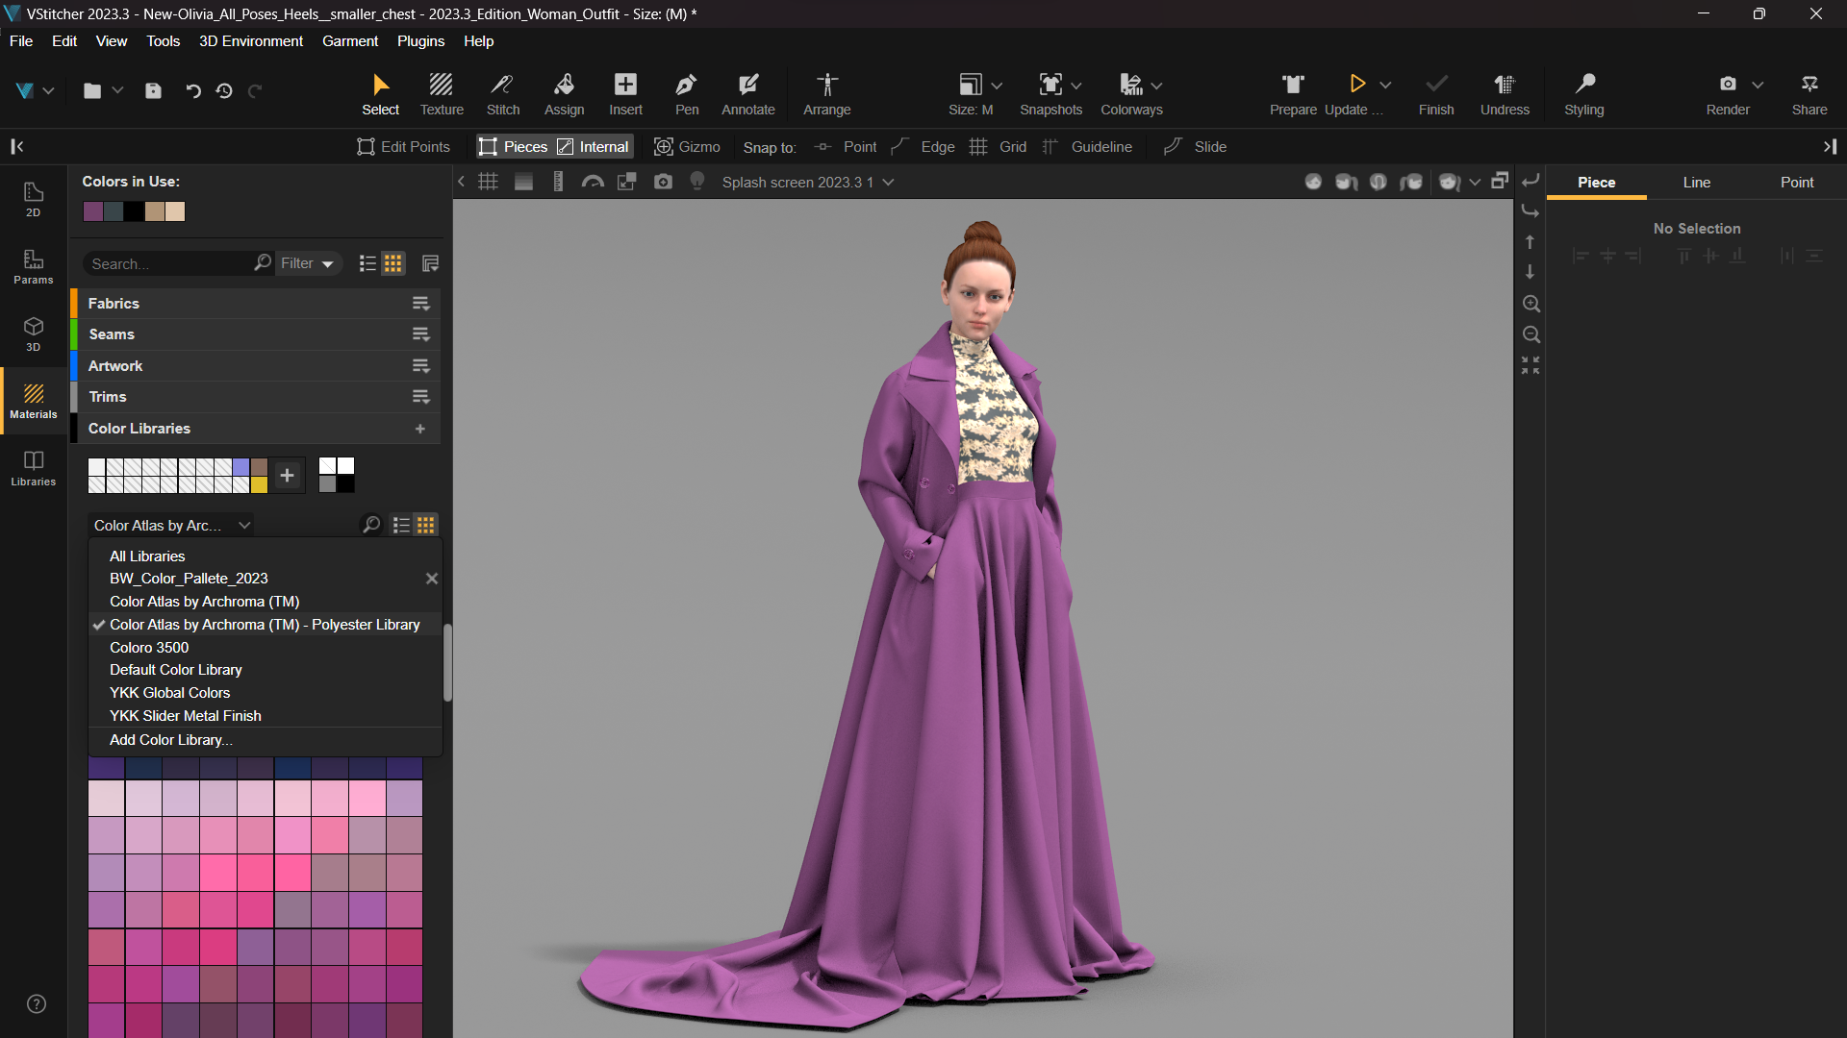Select the Pen tool
This screenshot has height=1038, width=1847.
(686, 93)
